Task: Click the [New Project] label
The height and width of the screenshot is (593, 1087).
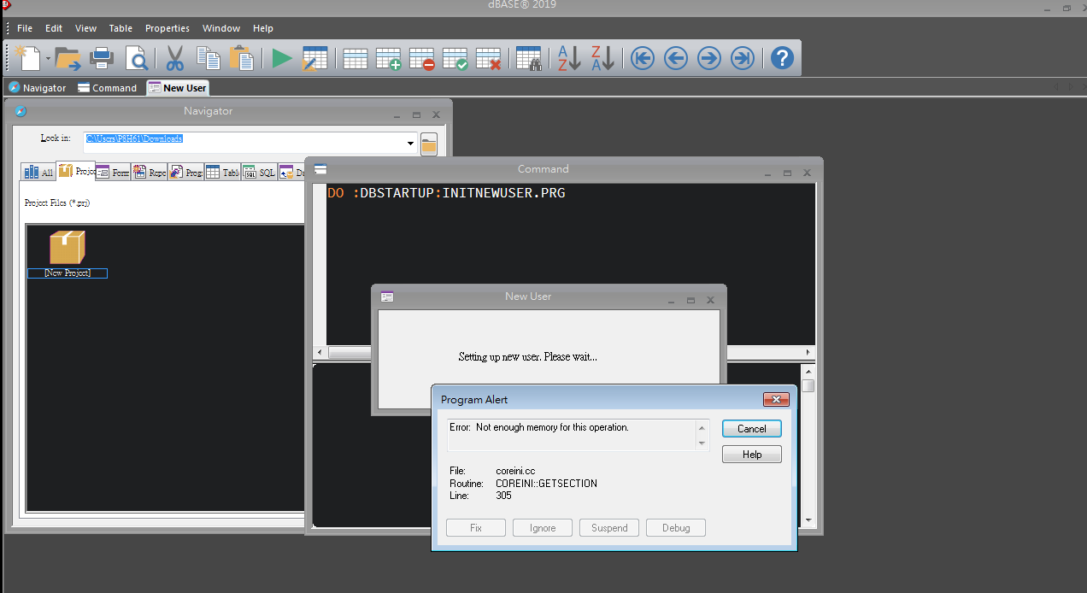Action: (x=68, y=273)
